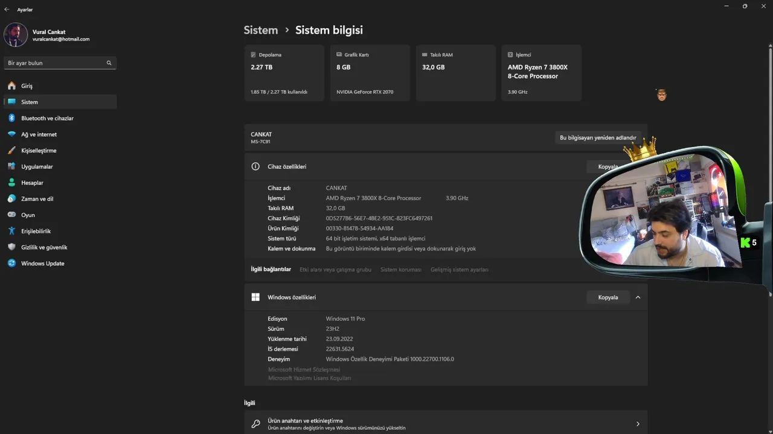This screenshot has width=773, height=434.
Task: Click the search magnifier icon
Action: (109, 63)
